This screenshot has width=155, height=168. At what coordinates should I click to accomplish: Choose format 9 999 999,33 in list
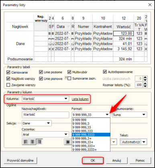pos(91,127)
